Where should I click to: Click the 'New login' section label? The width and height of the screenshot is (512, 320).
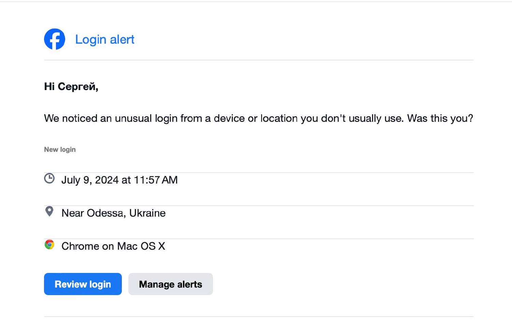[x=60, y=149]
